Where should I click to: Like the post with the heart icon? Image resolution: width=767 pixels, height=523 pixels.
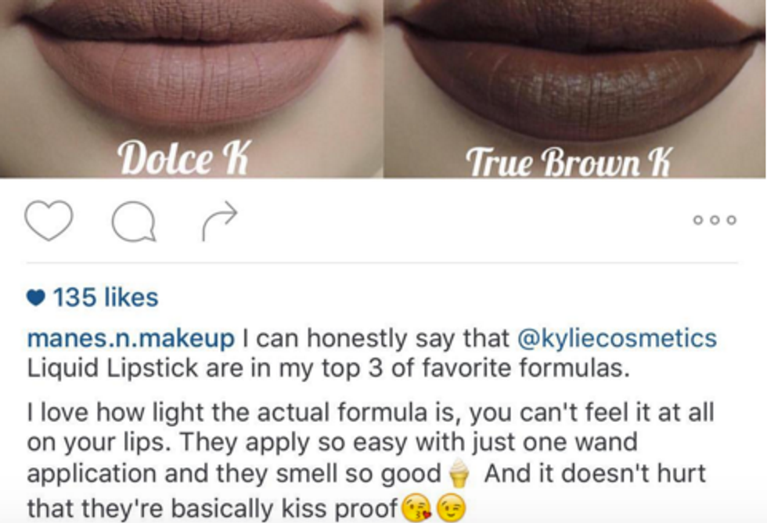pyautogui.click(x=49, y=220)
